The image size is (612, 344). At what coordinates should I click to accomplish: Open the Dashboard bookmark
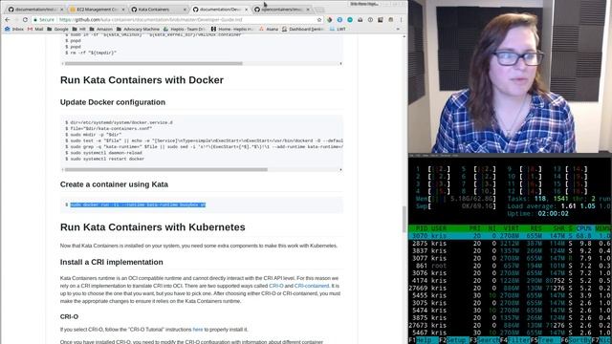click(303, 29)
